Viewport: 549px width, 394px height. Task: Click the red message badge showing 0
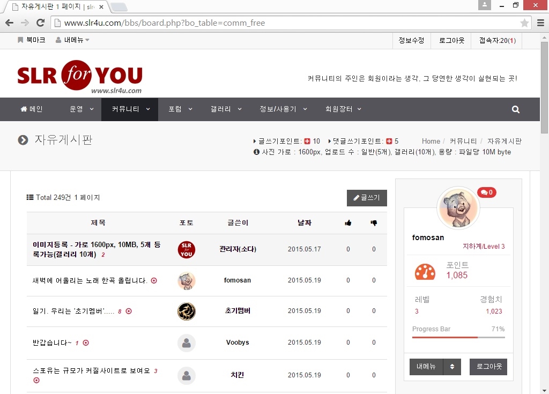tap(487, 192)
